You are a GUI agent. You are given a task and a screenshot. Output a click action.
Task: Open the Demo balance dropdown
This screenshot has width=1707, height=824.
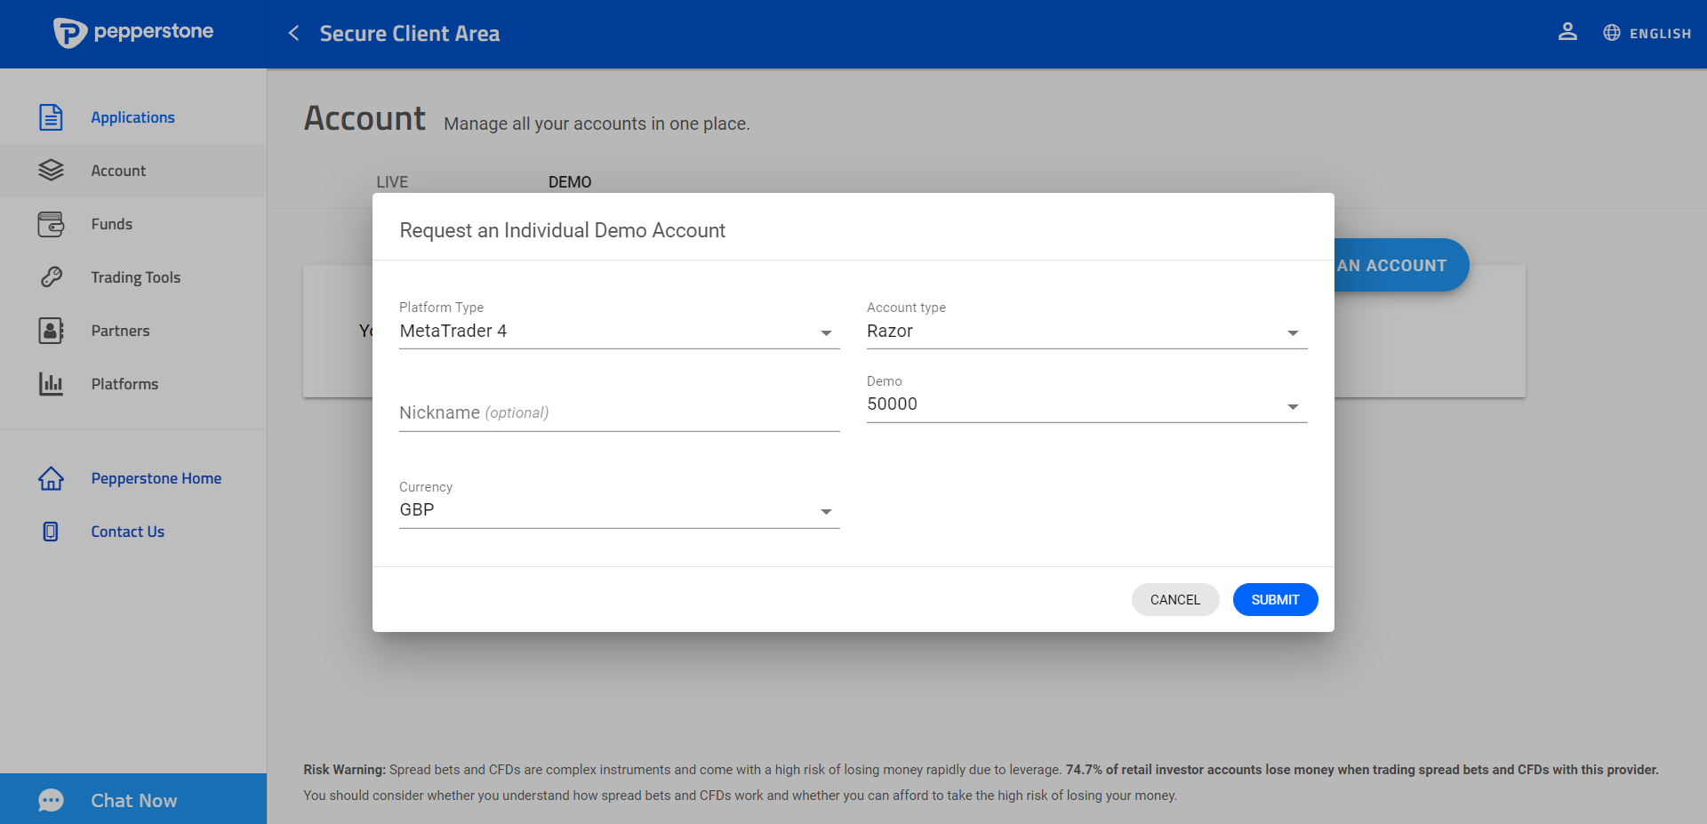(x=1086, y=404)
